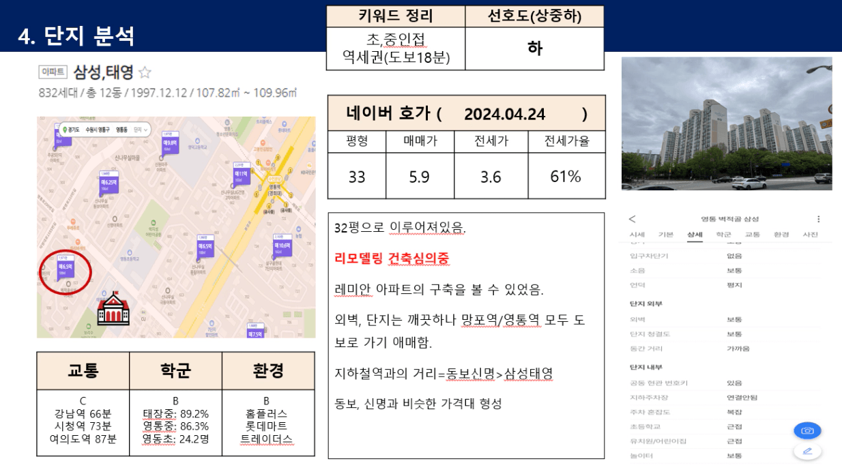Image resolution: width=842 pixels, height=474 pixels.
Task: Select 수원시 영통구 in the map location bar
Action: click(x=98, y=129)
